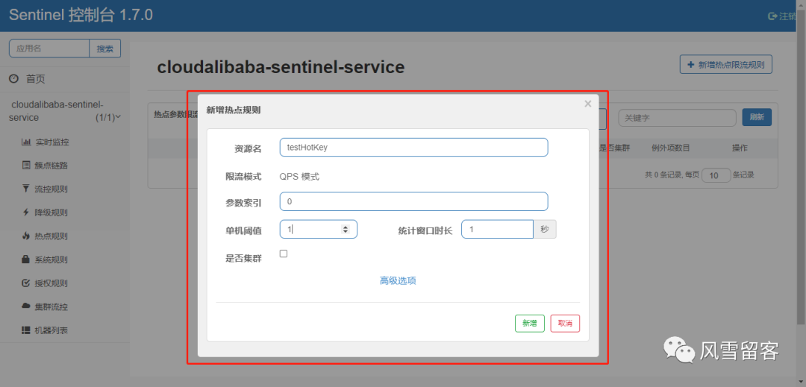
Task: Click the 降级规则 lightning icon
Action: pos(26,213)
